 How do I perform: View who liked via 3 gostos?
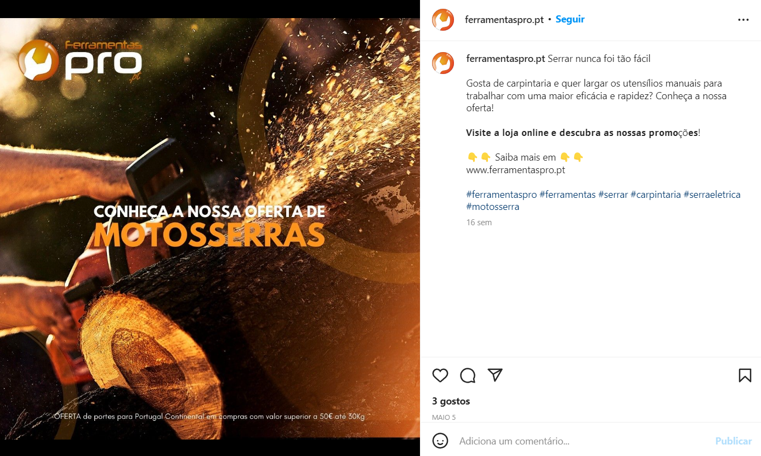[451, 401]
